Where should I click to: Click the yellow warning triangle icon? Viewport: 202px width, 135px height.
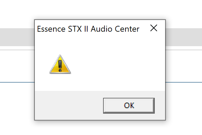pos(60,64)
